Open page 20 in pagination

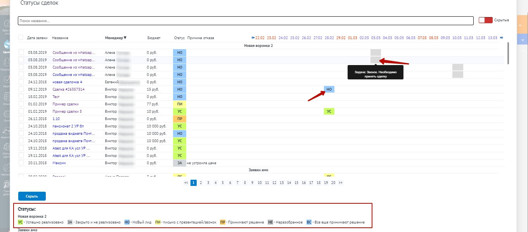pos(333,183)
